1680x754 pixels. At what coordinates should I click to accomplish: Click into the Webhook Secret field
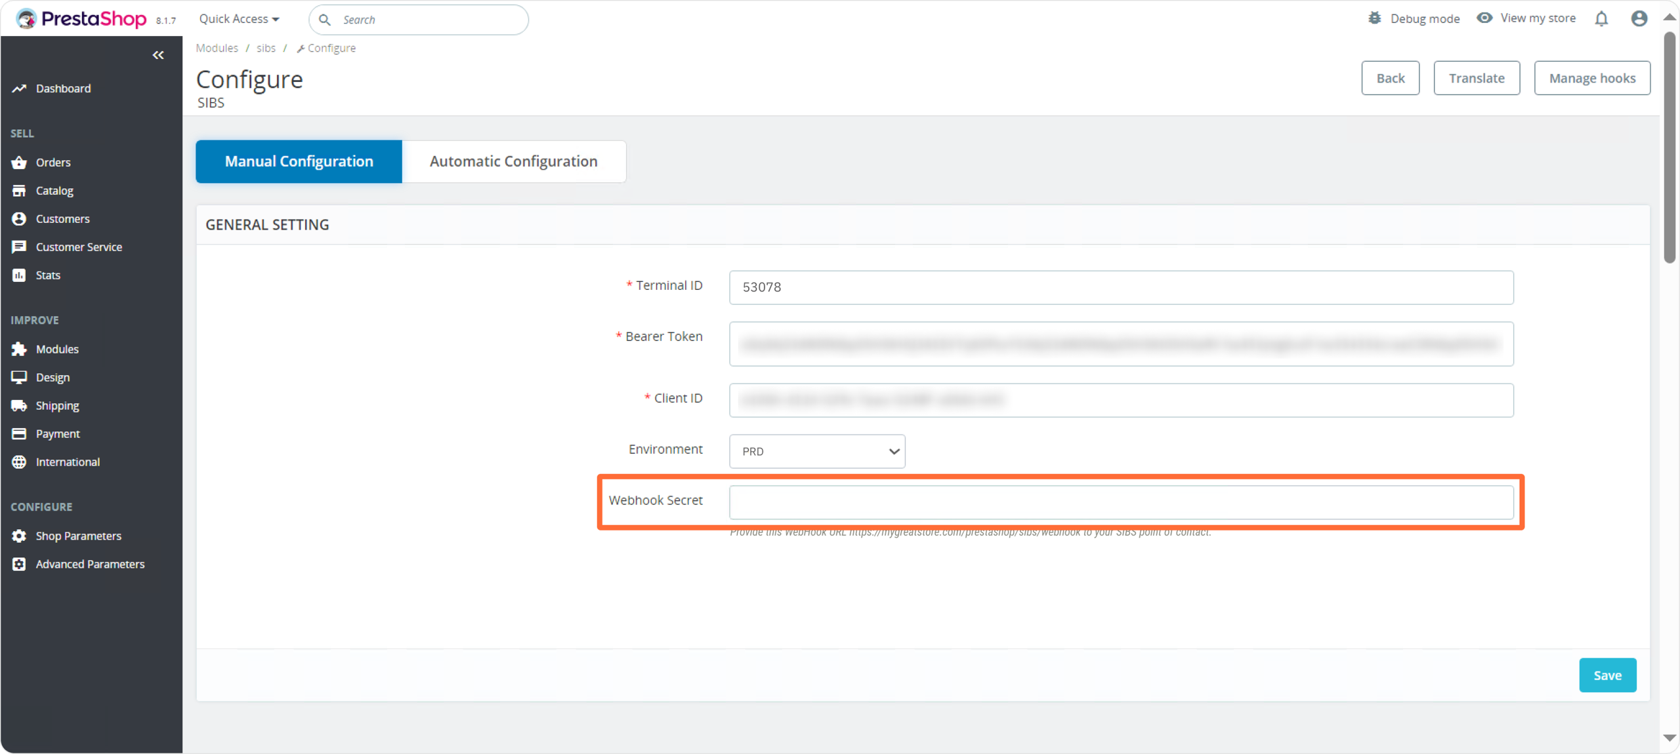click(x=1121, y=502)
